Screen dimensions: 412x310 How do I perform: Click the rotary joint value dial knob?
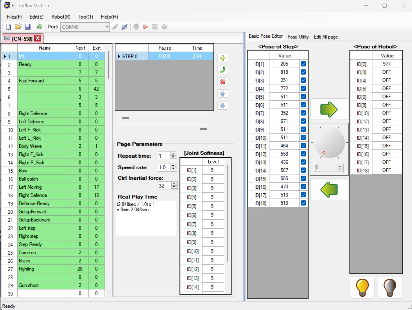(329, 143)
